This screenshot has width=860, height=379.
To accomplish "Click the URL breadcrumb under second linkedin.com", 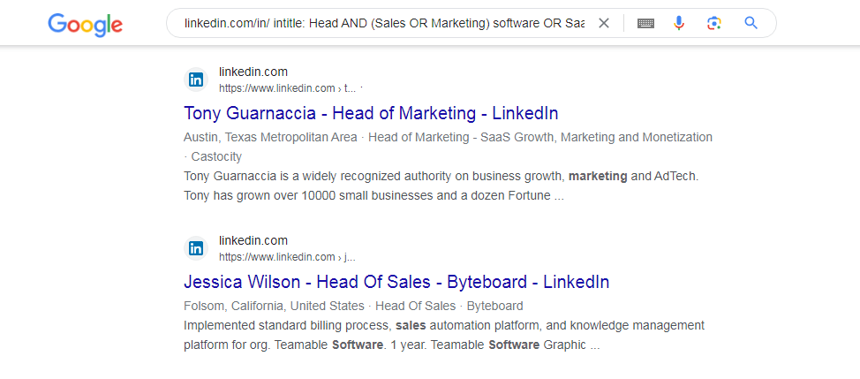I will pyautogui.click(x=287, y=257).
